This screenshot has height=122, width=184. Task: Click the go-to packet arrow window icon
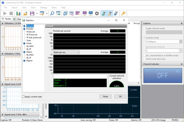coord(58,13)
